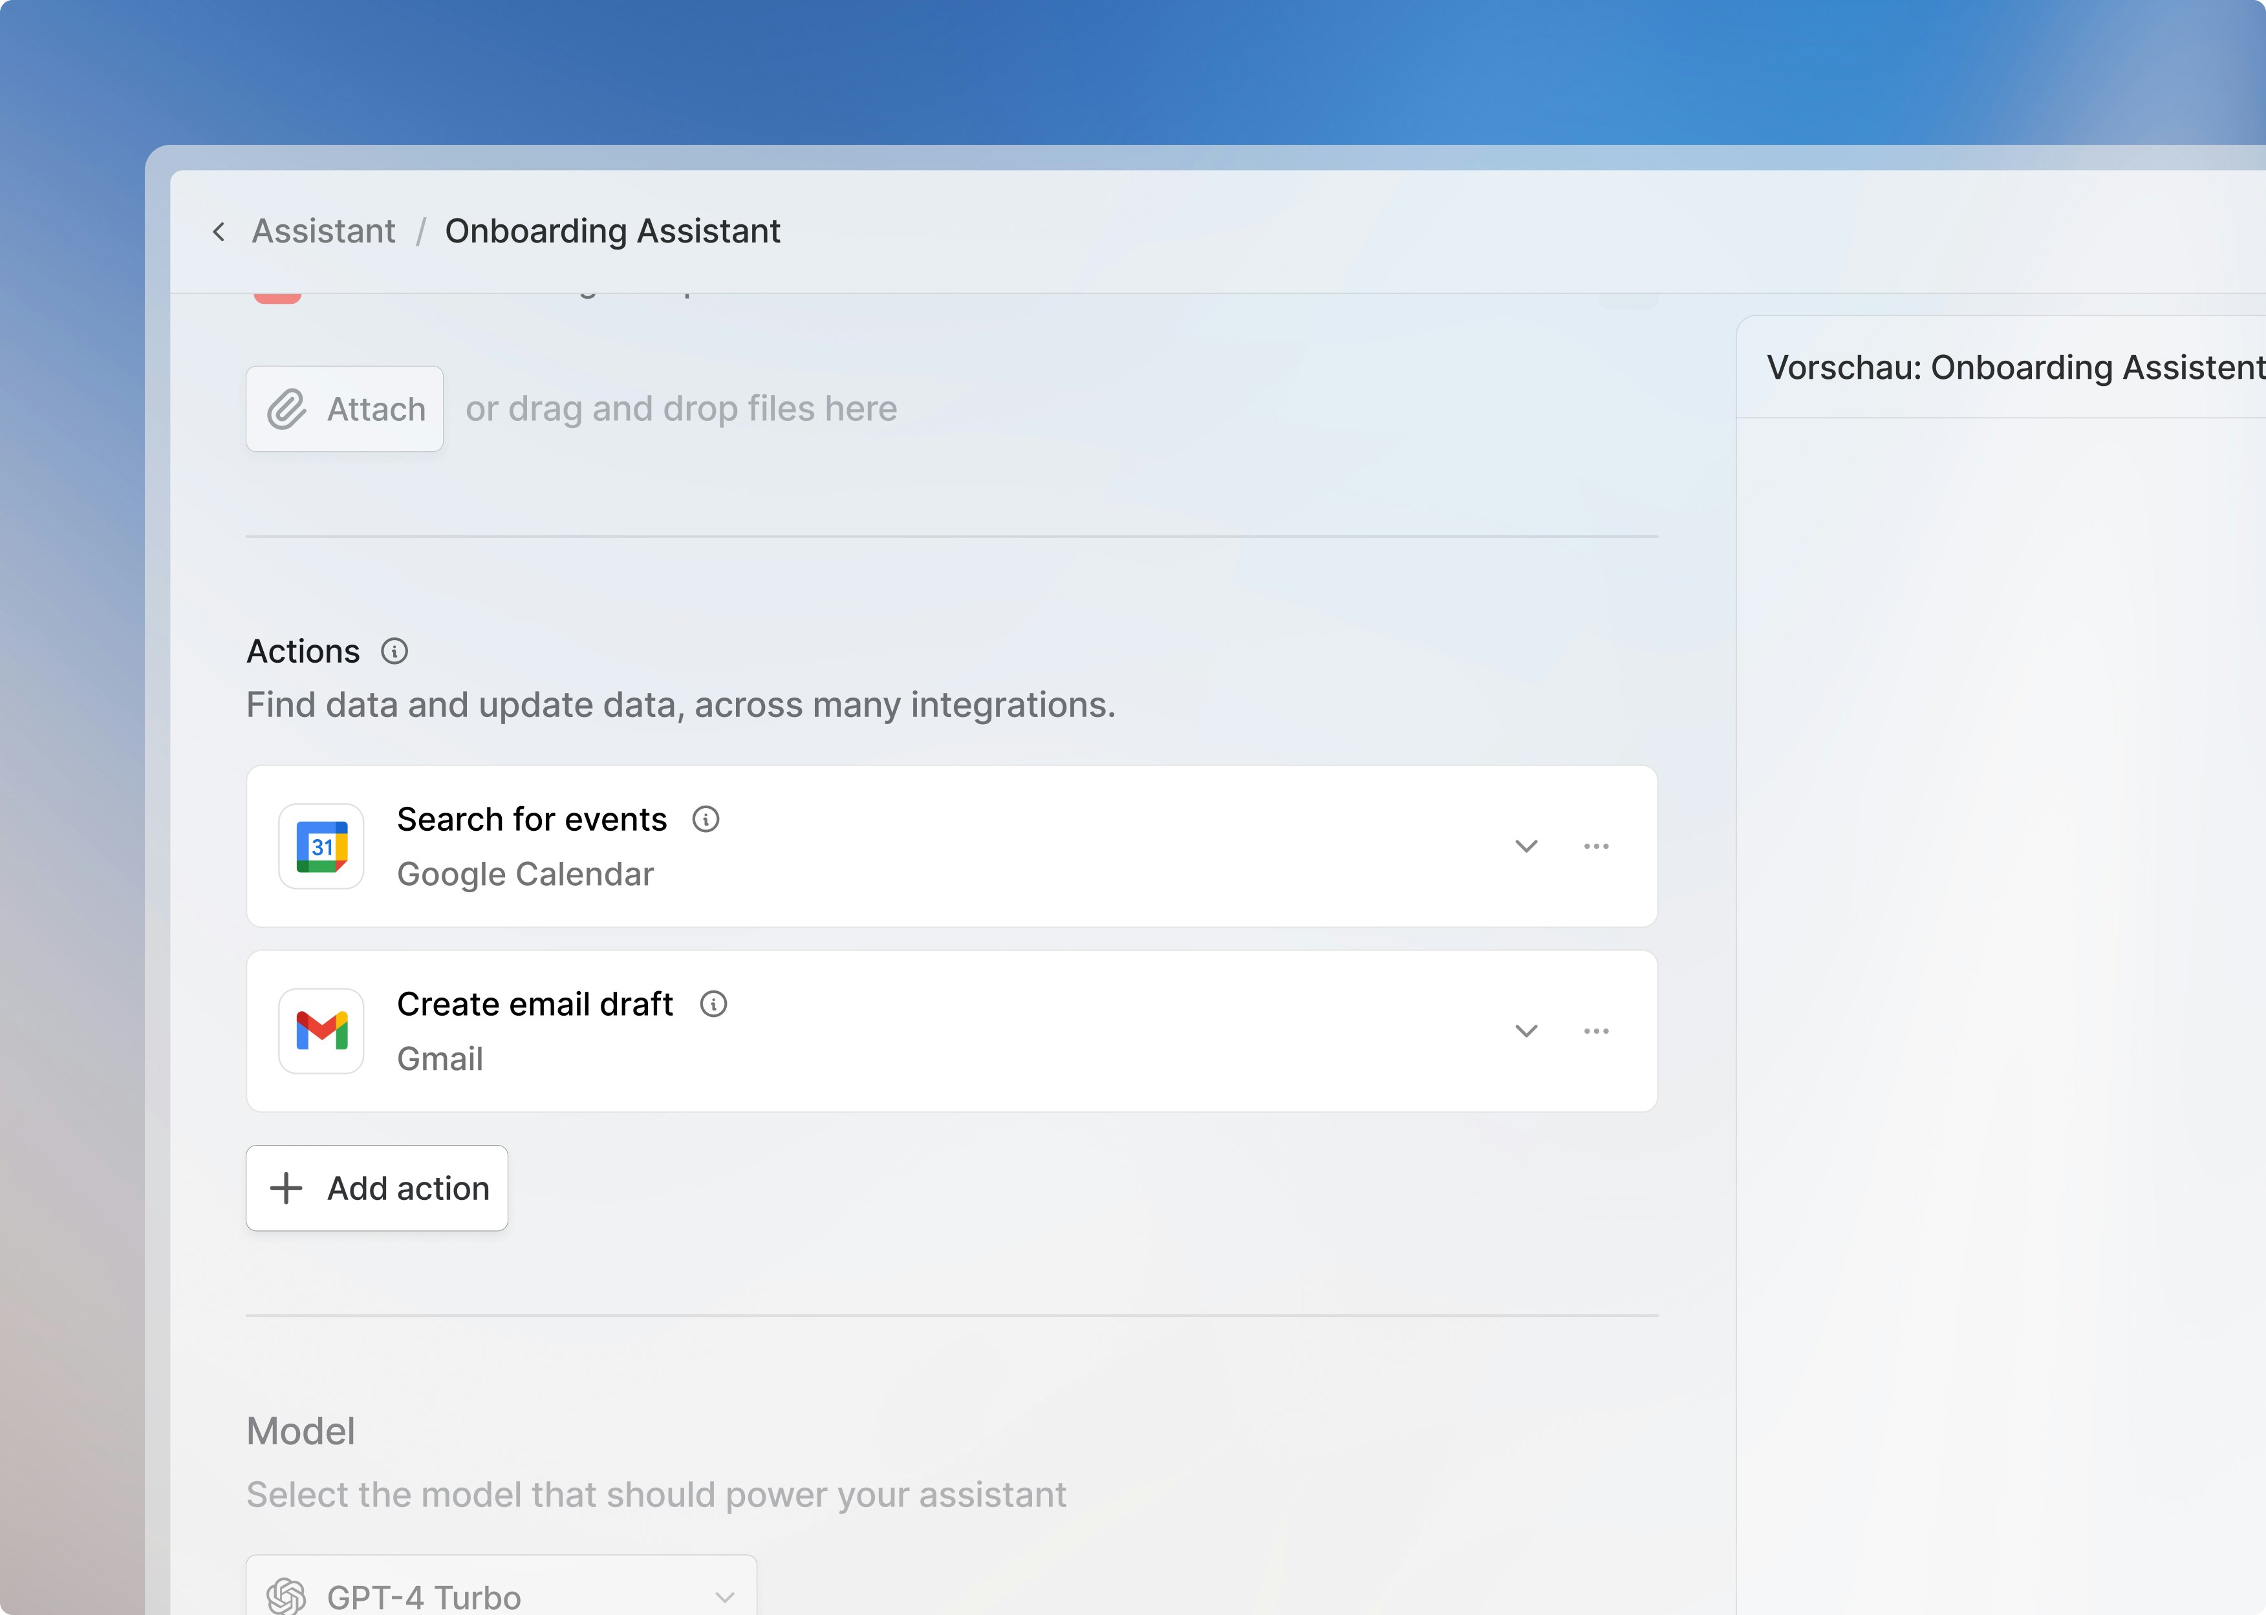Select the Search for events title
The image size is (2266, 1615).
click(531, 819)
